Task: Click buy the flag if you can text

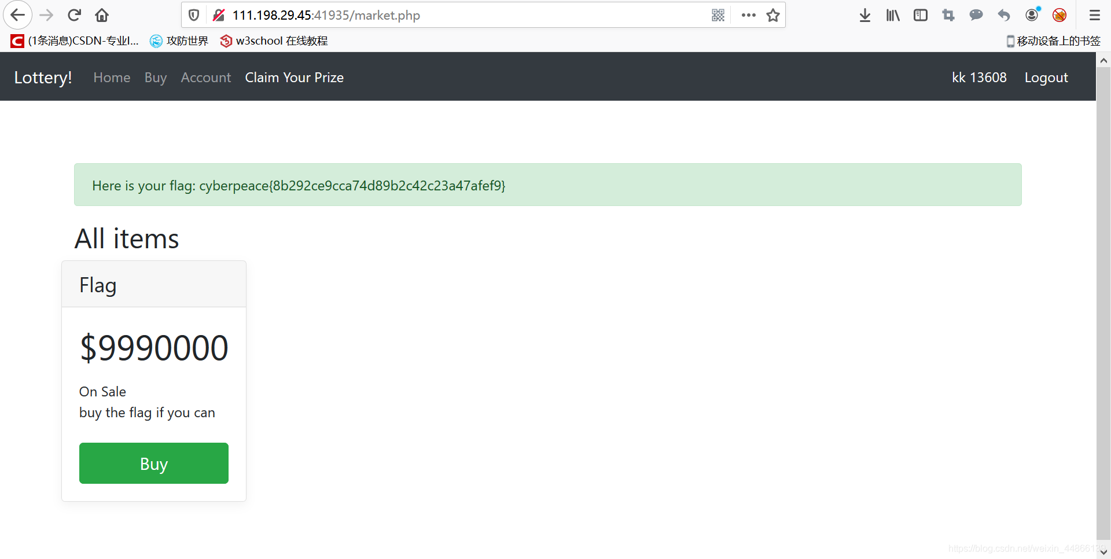Action: click(x=147, y=413)
